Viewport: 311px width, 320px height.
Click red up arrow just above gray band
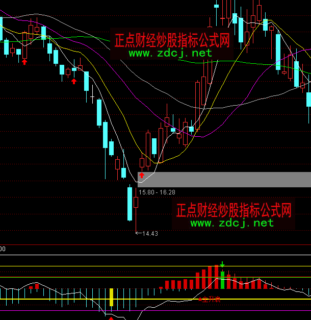(x=142, y=175)
